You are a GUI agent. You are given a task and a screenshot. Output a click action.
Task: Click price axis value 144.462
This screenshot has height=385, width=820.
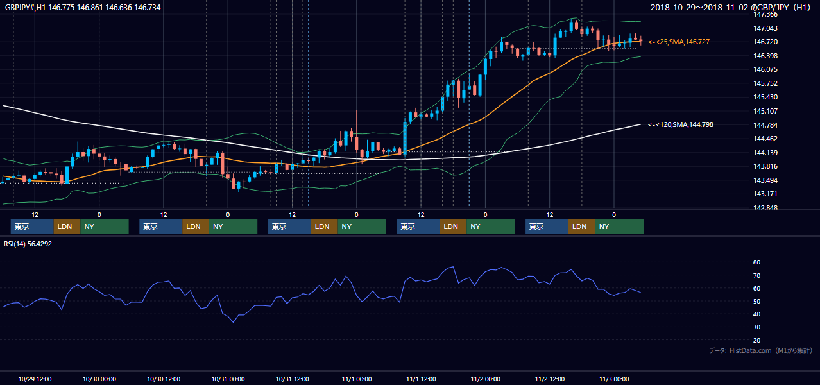pos(765,139)
